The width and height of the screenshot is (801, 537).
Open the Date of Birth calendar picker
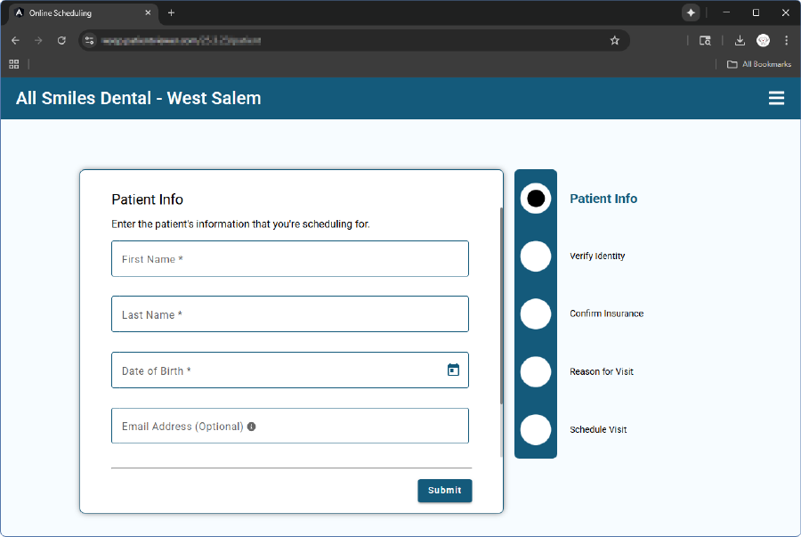[x=453, y=370]
